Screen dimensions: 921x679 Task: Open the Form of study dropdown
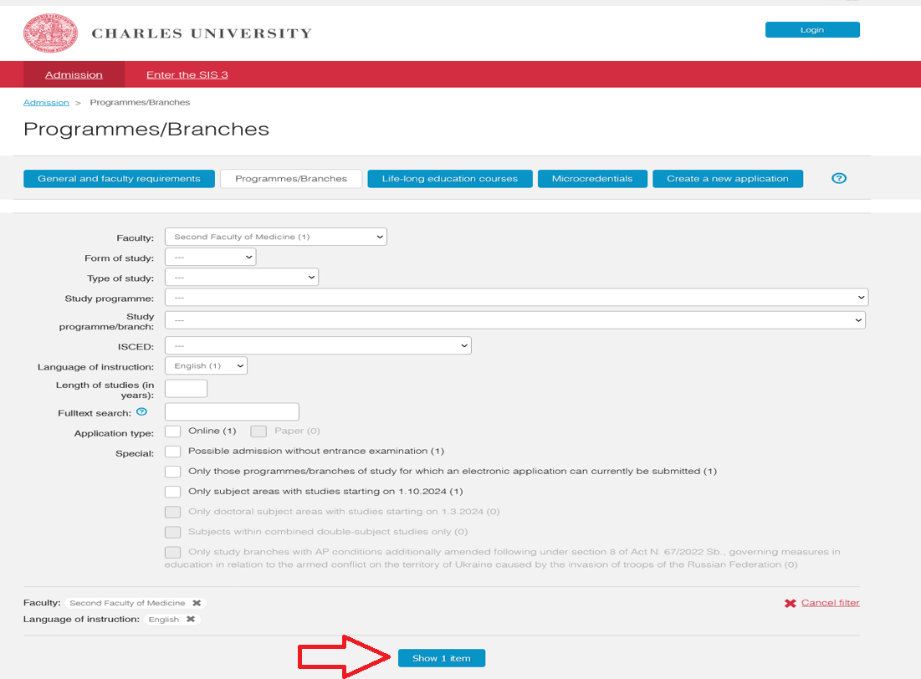pos(210,258)
